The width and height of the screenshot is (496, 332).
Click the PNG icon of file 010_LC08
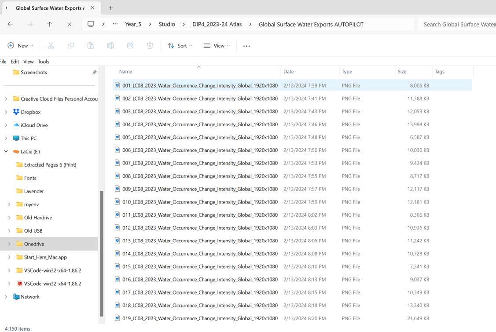118,201
